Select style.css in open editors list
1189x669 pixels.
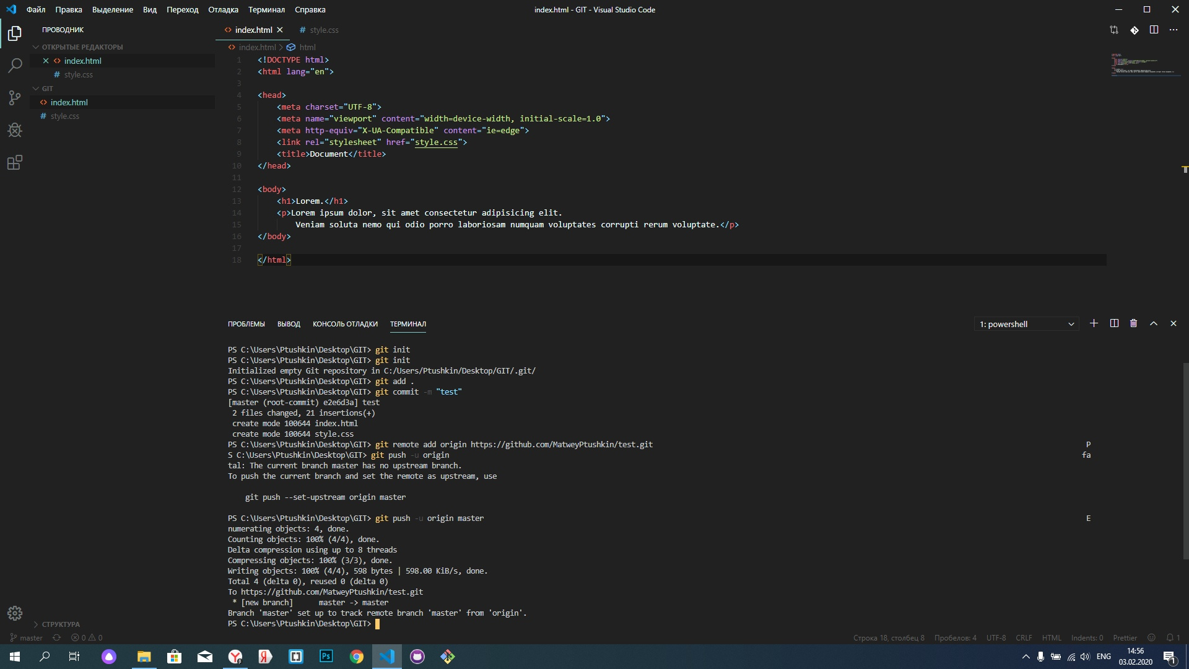point(123,74)
